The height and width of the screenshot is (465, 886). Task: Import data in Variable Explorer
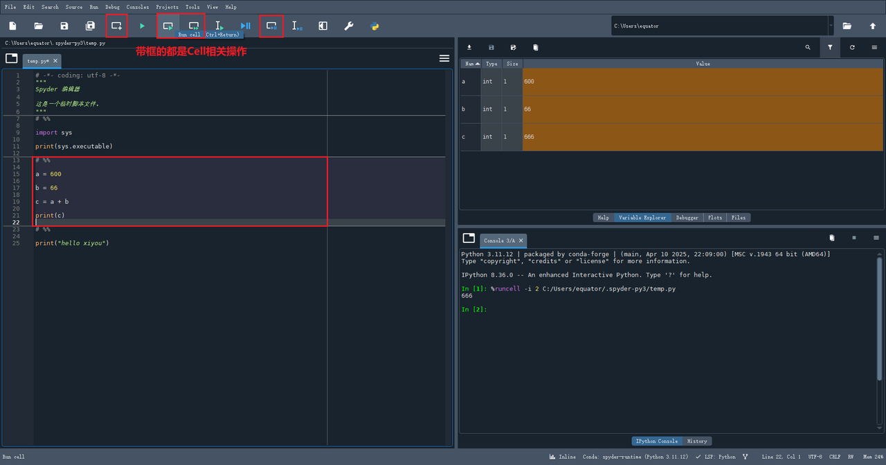pos(469,48)
